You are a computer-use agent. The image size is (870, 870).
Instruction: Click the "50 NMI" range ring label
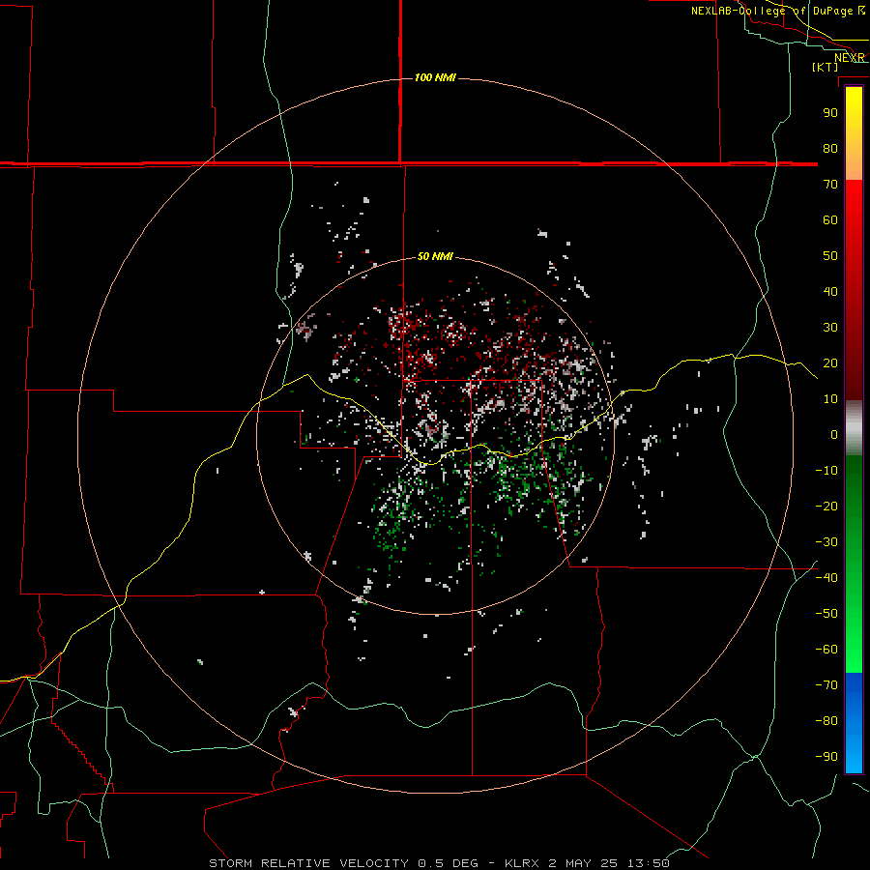pyautogui.click(x=435, y=256)
